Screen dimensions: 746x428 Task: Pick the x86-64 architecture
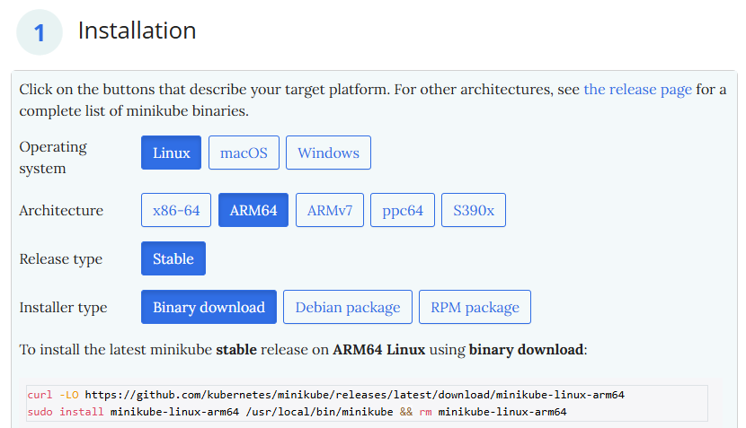click(x=176, y=210)
